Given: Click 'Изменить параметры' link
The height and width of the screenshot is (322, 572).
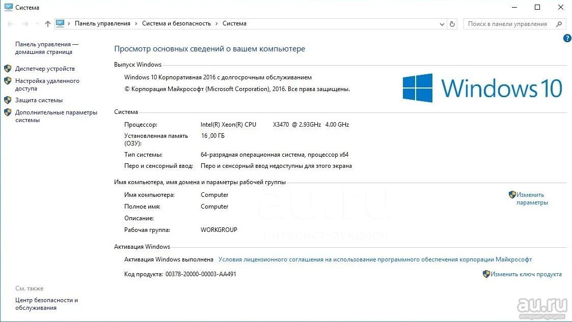Looking at the screenshot, I should 532,198.
